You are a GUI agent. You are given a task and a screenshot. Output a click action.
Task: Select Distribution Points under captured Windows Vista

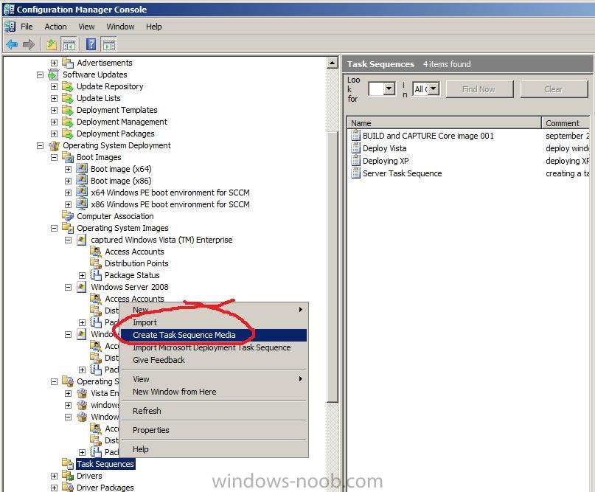coord(136,263)
